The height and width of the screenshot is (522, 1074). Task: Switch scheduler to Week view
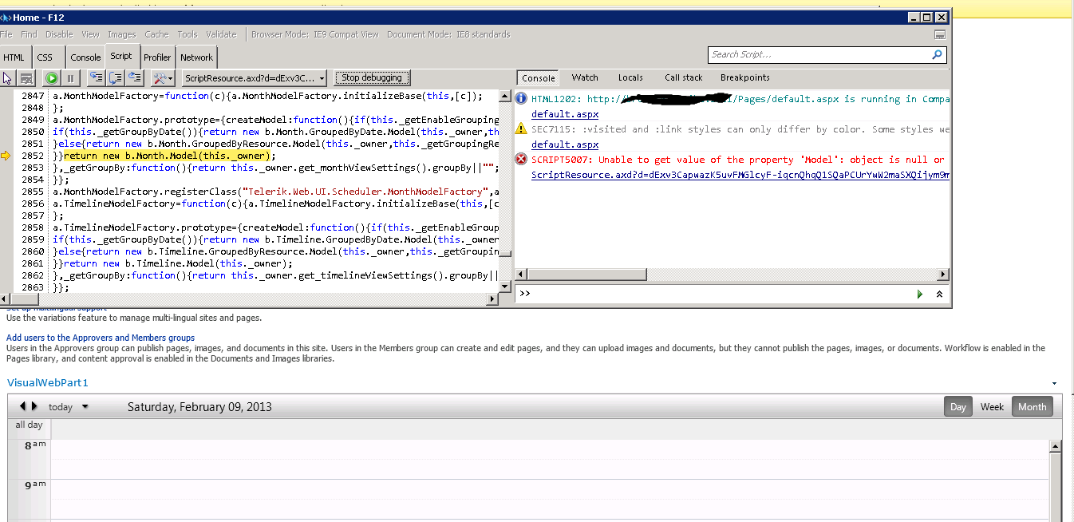992,406
